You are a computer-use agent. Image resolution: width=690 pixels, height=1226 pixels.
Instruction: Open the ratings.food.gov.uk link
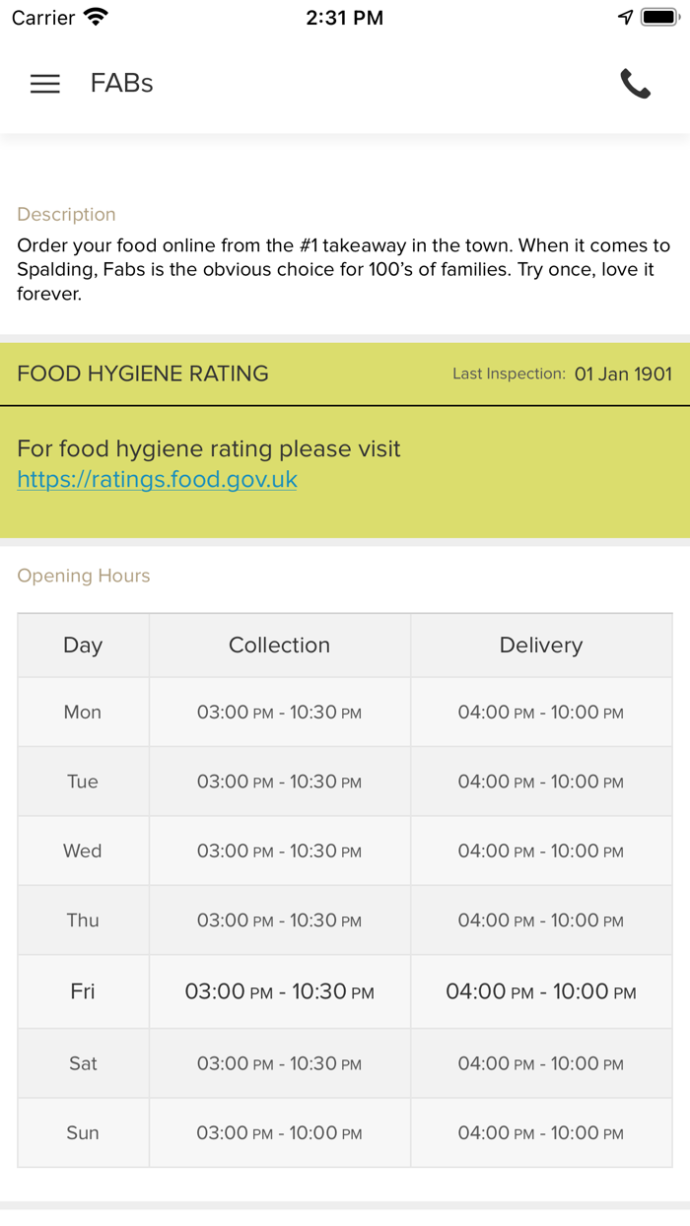click(x=157, y=480)
